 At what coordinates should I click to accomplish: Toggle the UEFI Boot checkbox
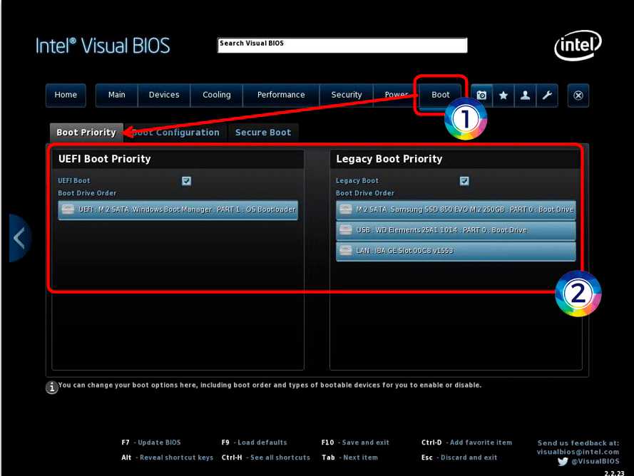point(186,181)
